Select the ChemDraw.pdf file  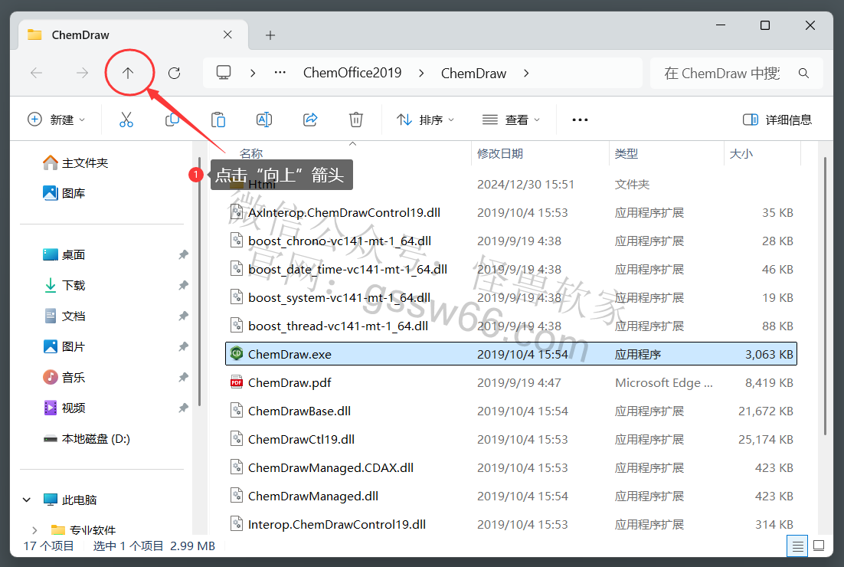(511, 383)
